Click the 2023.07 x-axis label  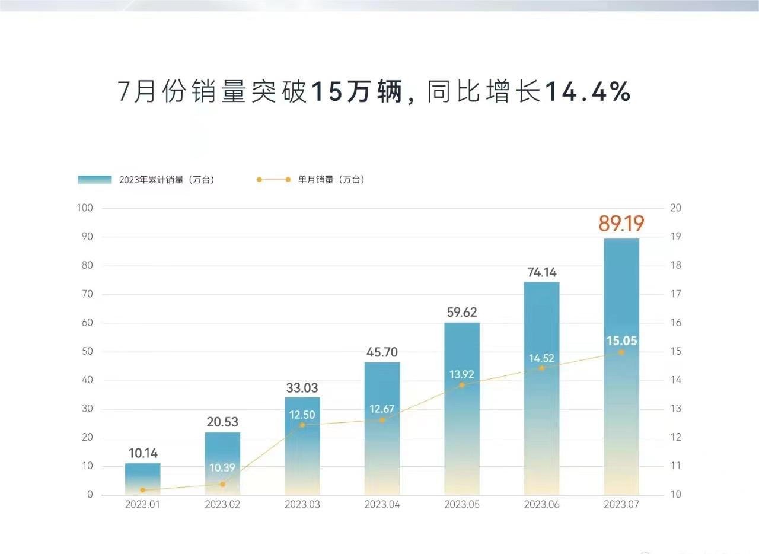[621, 505]
